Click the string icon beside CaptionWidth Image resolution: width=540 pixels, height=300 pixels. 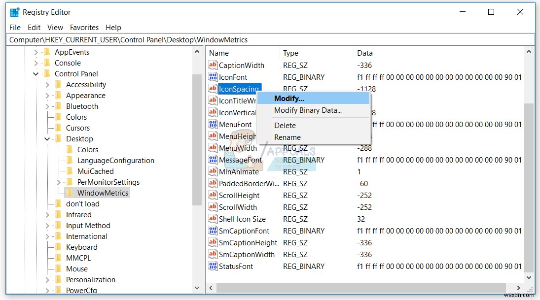click(x=212, y=65)
